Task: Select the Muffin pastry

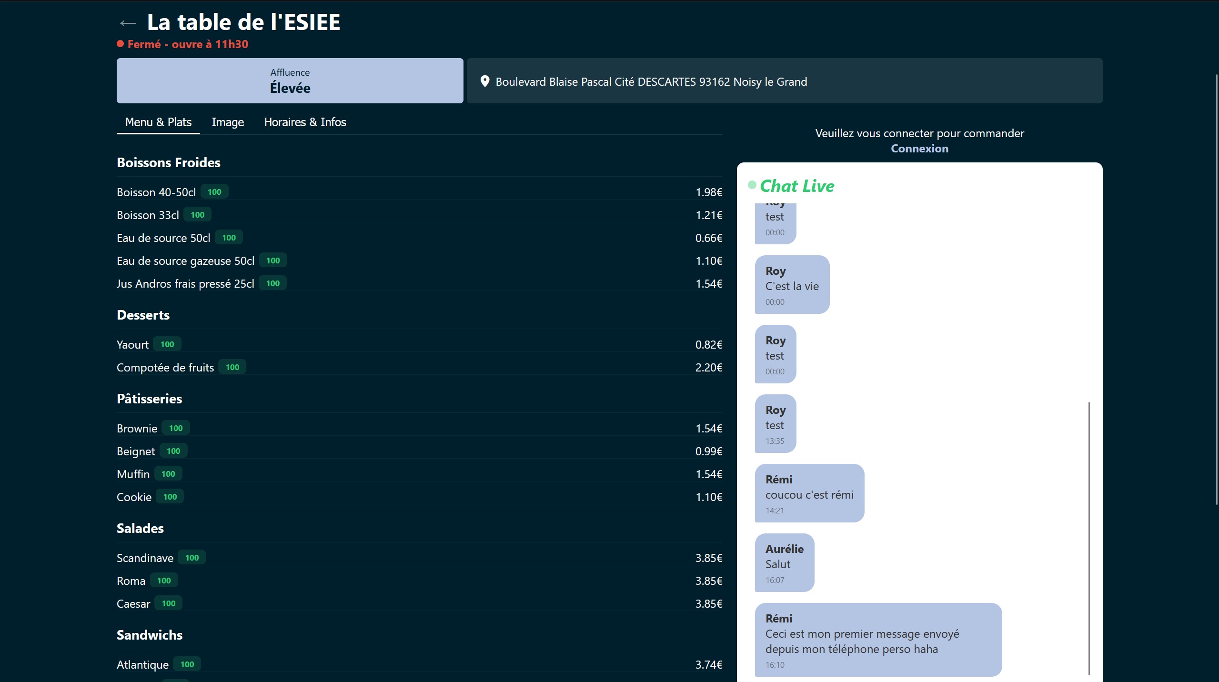Action: (419, 474)
